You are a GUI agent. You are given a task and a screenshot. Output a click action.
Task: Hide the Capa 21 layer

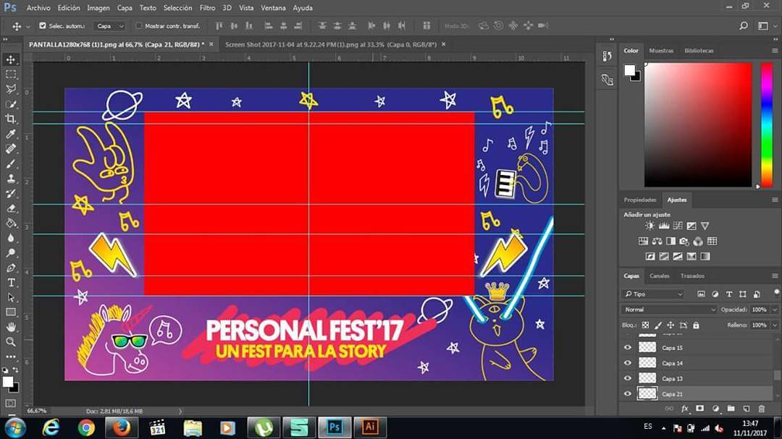627,394
